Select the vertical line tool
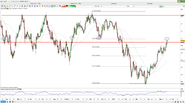 click(20, 6)
